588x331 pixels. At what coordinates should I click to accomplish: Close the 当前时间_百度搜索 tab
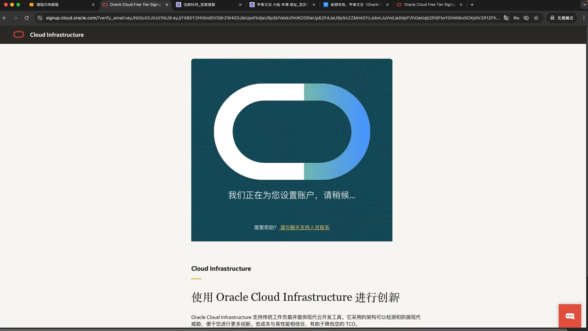pos(240,5)
